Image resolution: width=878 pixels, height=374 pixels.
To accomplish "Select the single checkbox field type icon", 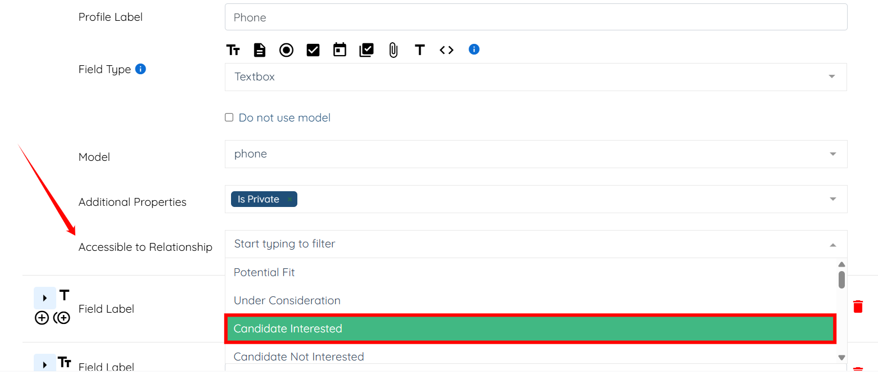I will click(313, 50).
